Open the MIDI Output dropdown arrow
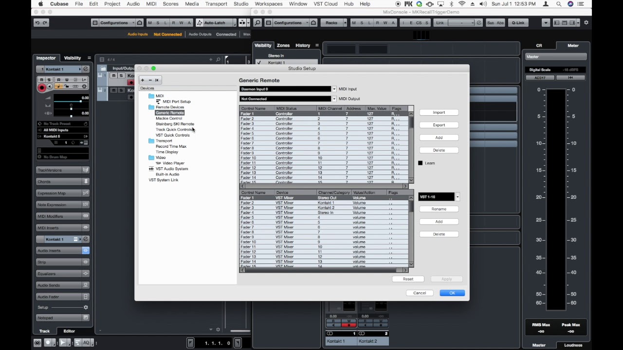Screen dimensions: 623x350 [334, 99]
